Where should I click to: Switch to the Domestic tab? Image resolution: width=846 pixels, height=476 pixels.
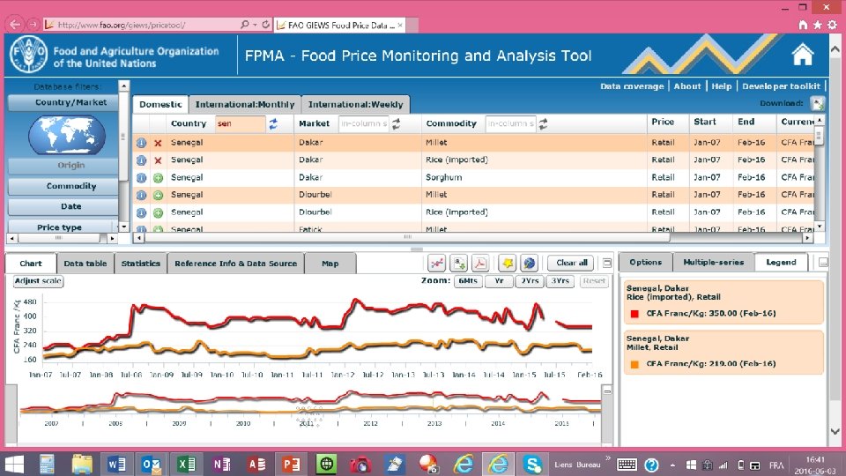click(x=160, y=104)
